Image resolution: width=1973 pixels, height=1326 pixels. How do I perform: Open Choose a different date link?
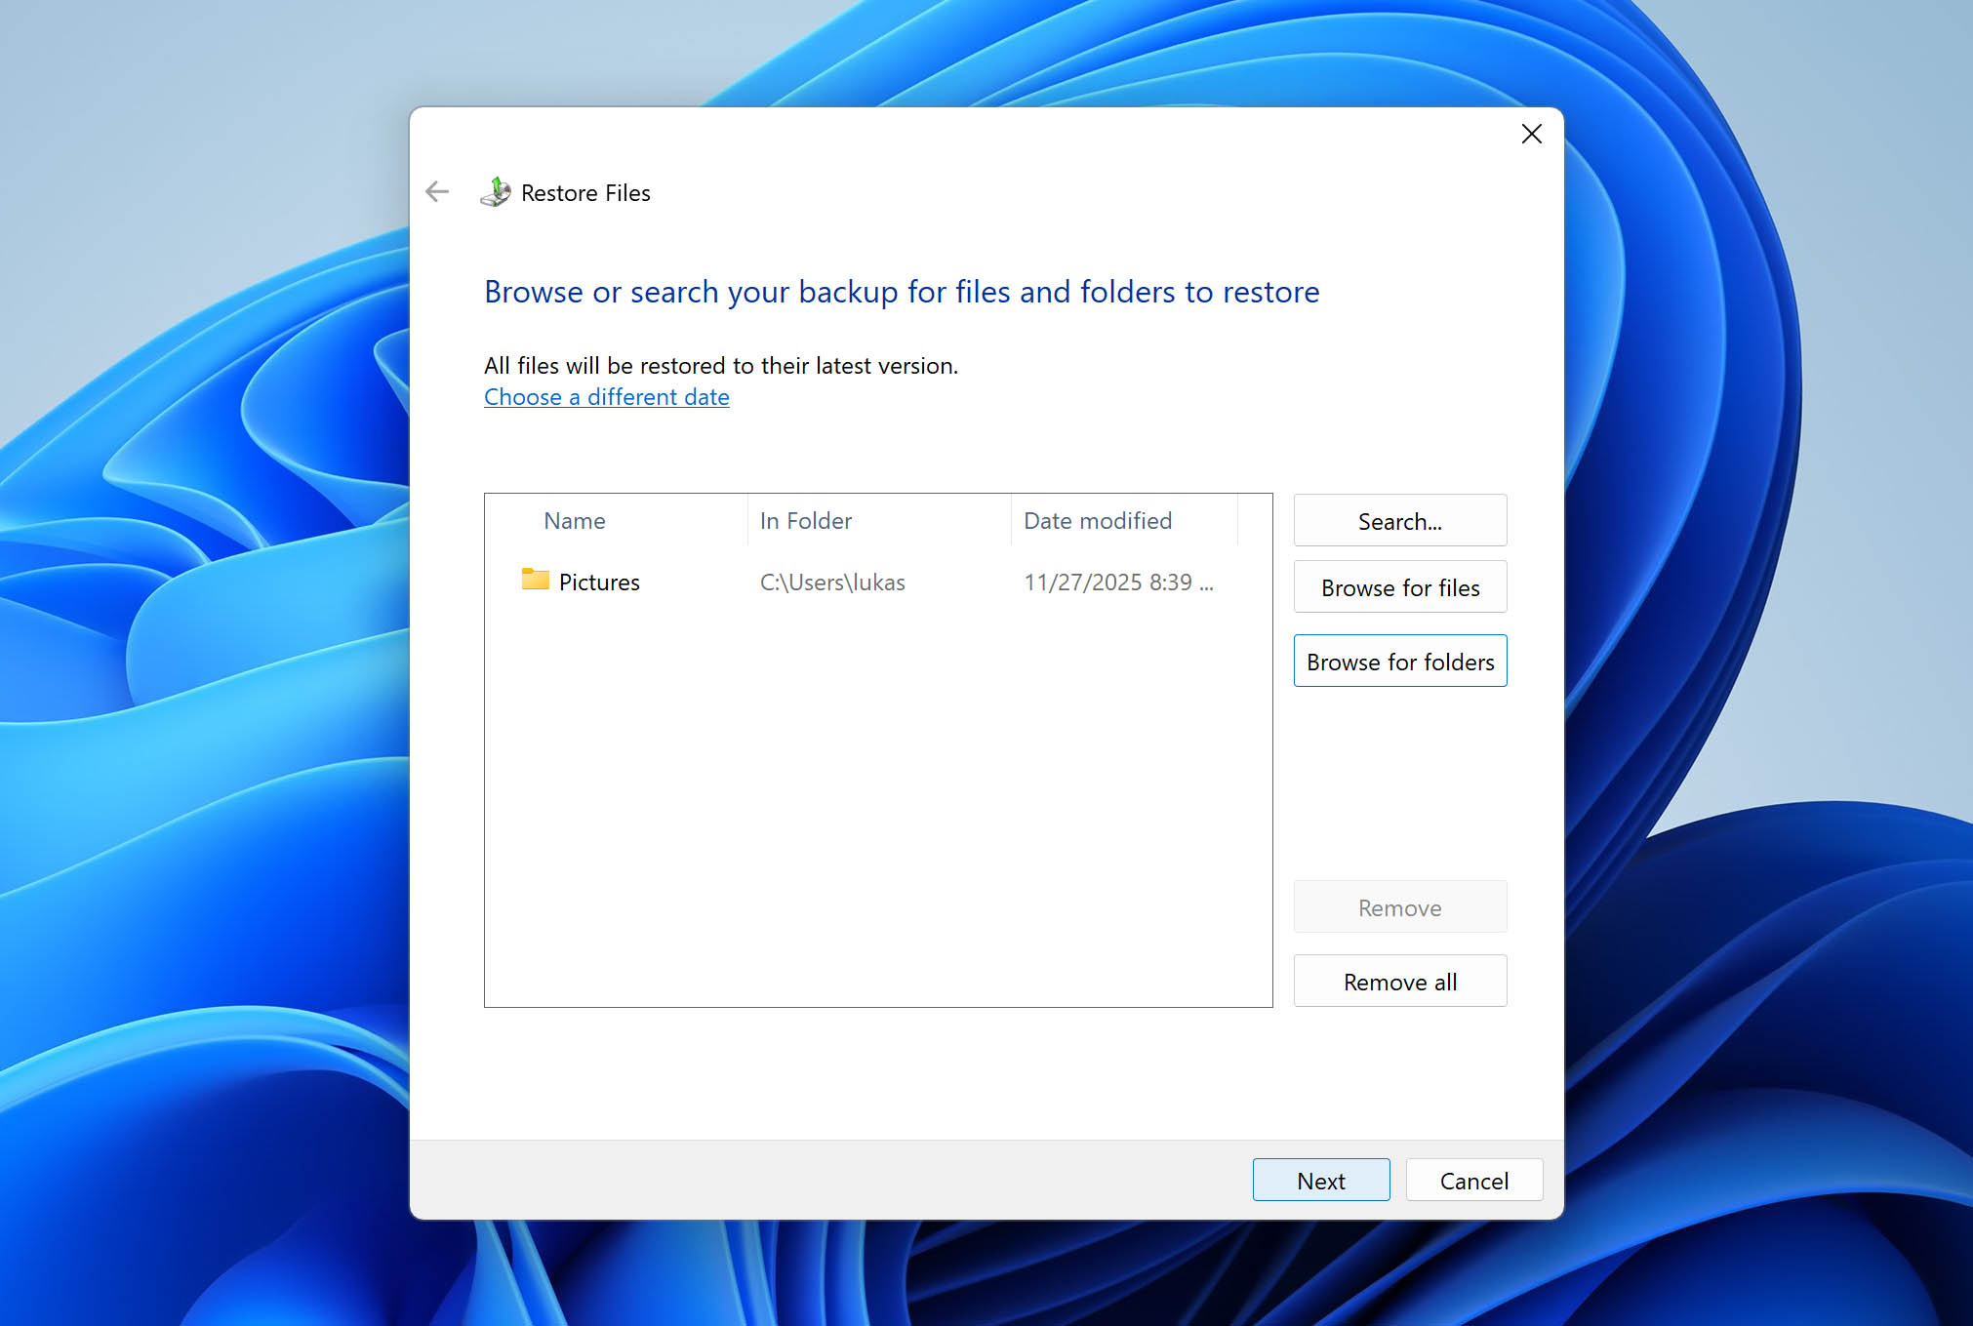click(x=606, y=397)
